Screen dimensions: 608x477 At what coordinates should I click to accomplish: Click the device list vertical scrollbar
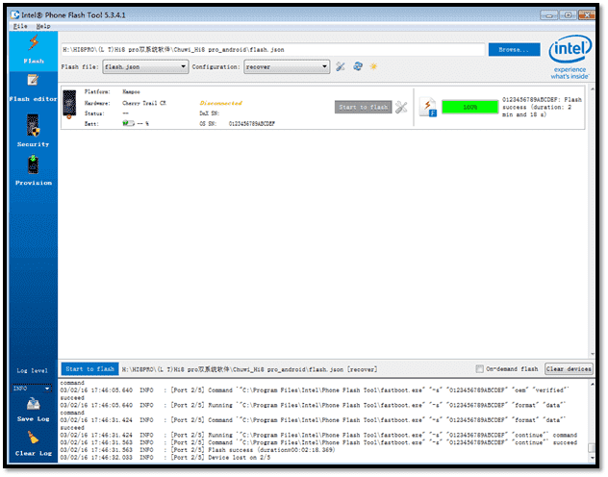(592, 221)
